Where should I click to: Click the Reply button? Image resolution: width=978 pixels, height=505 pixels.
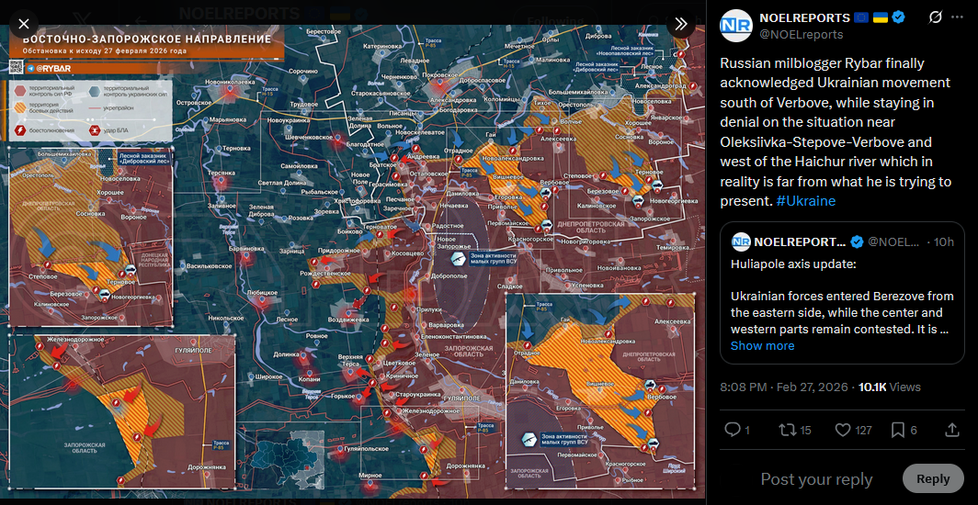tap(933, 479)
